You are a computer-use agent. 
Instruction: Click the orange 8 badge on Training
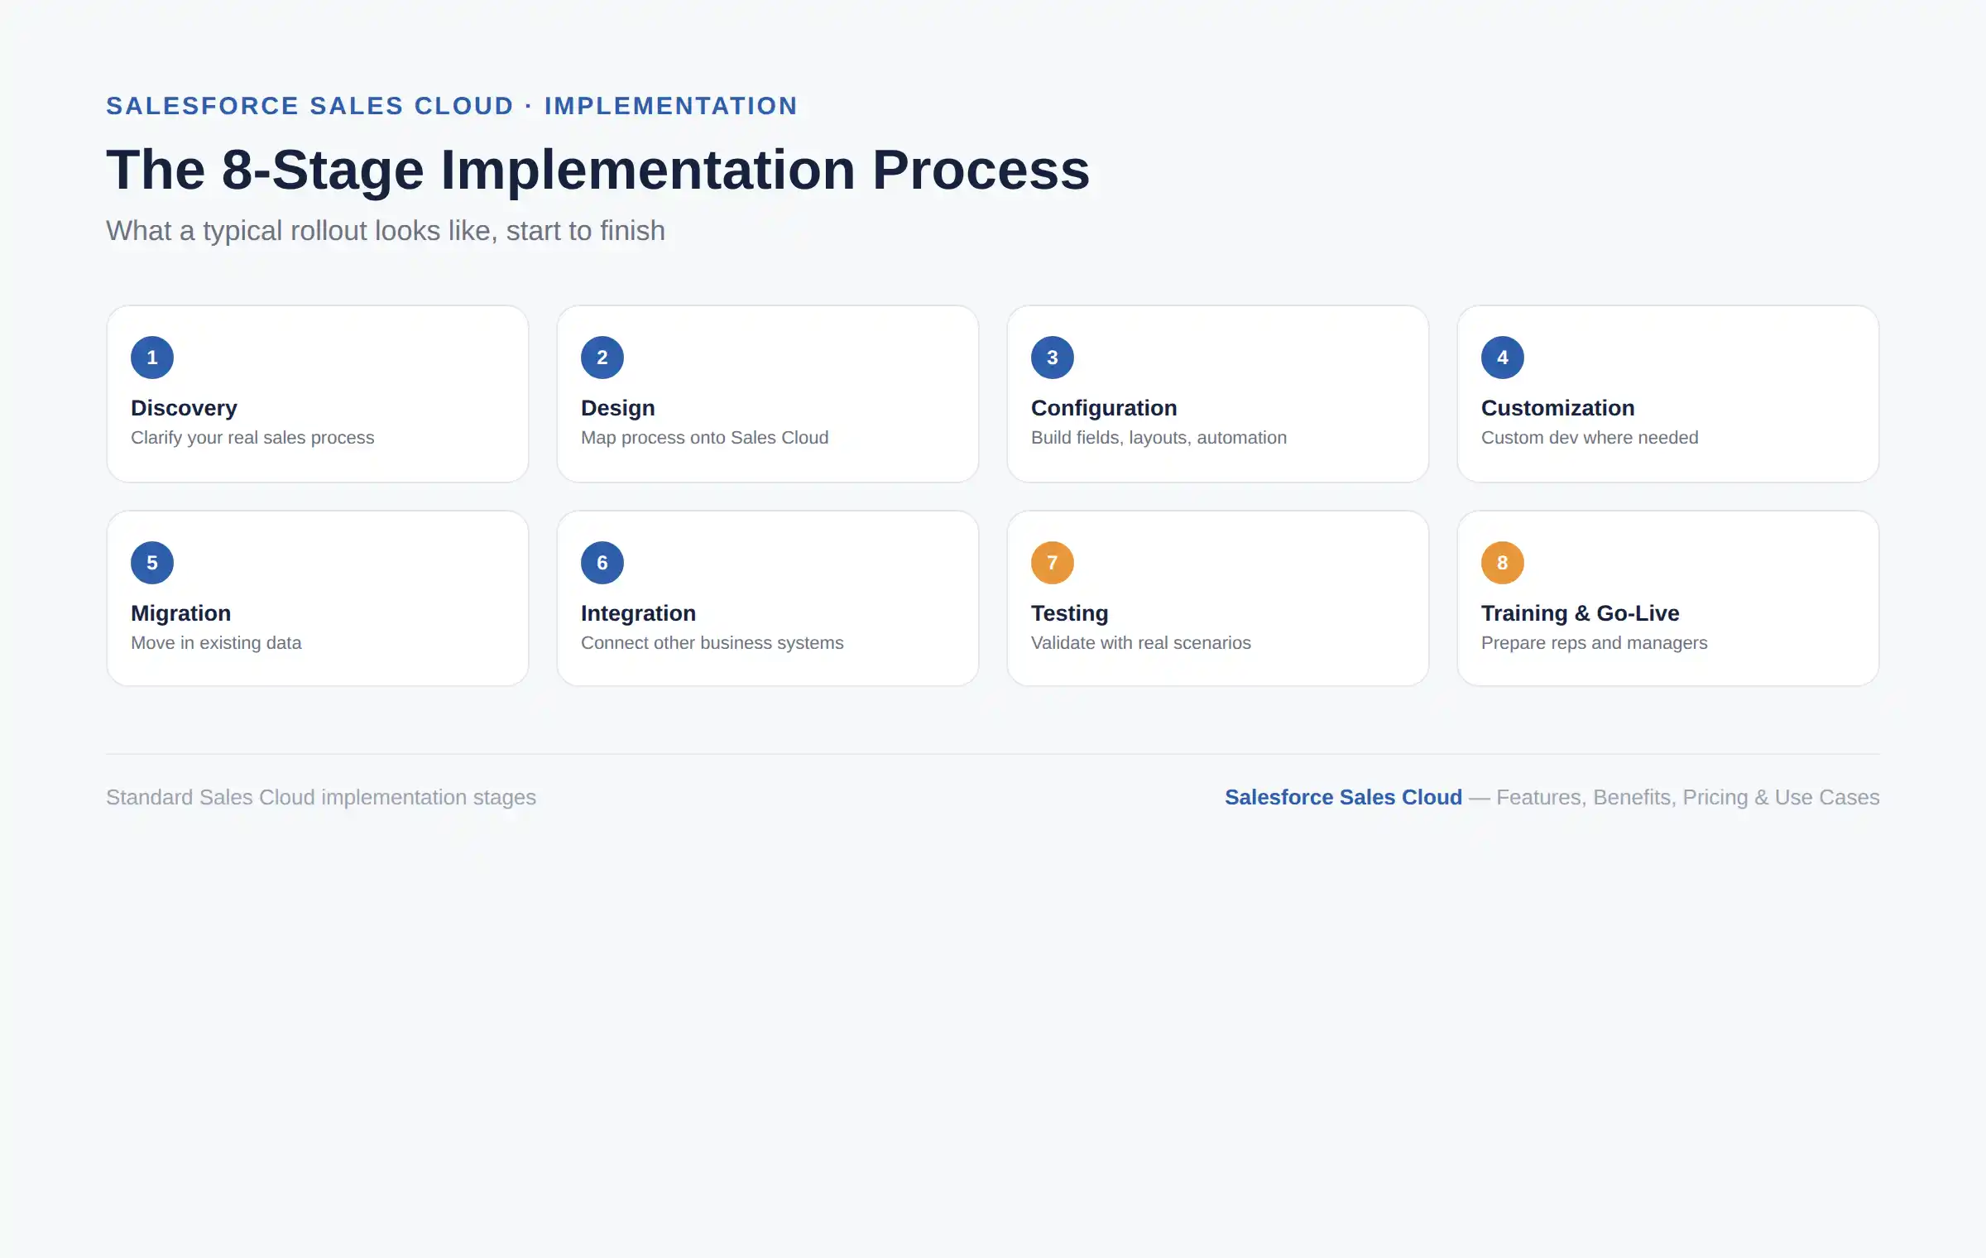pos(1503,563)
